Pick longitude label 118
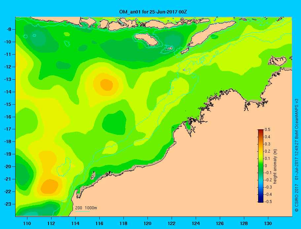 click(x=123, y=223)
